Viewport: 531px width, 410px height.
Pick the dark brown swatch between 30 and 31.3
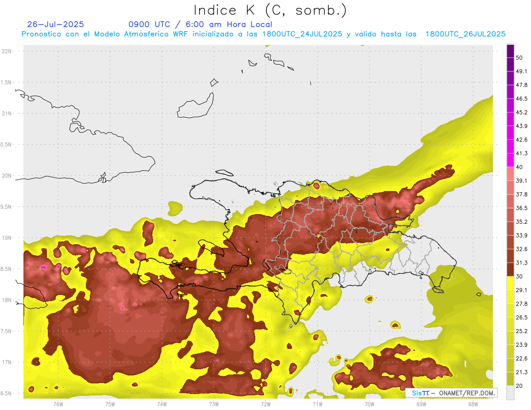click(x=510, y=270)
